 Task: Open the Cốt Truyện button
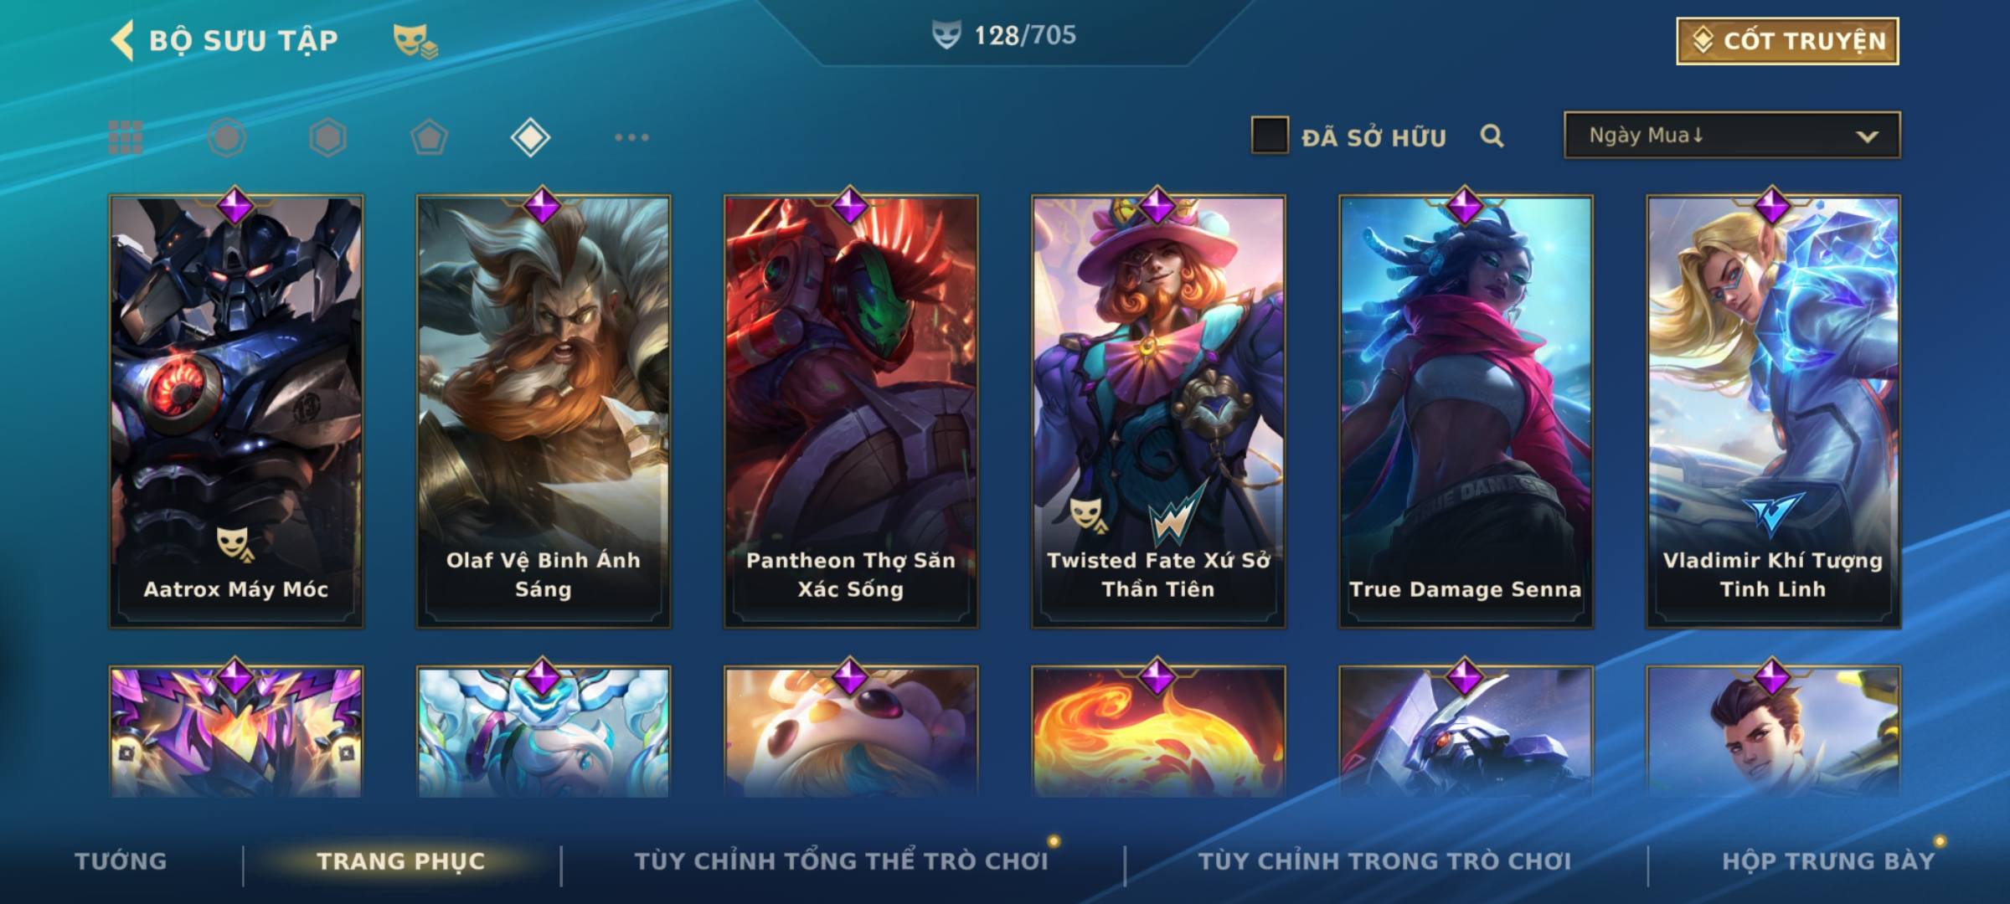point(1787,40)
